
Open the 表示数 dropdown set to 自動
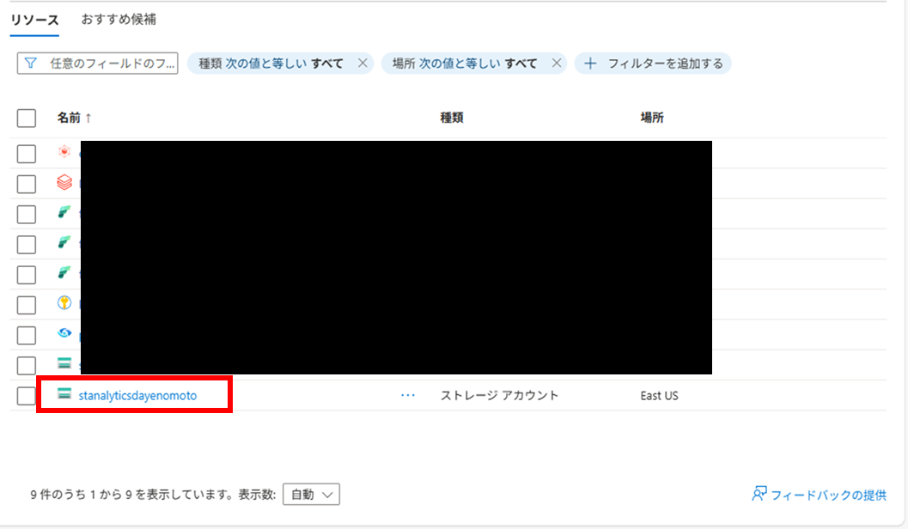311,495
